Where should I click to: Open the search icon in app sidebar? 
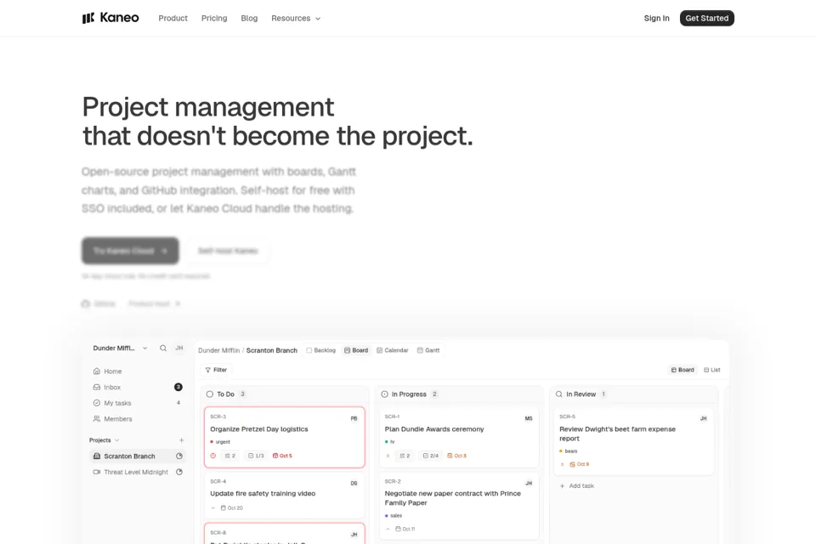tap(163, 348)
